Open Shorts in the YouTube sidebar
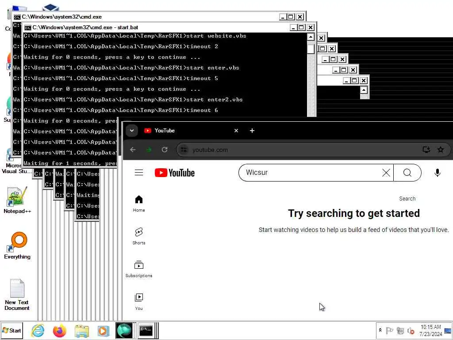 tap(138, 236)
